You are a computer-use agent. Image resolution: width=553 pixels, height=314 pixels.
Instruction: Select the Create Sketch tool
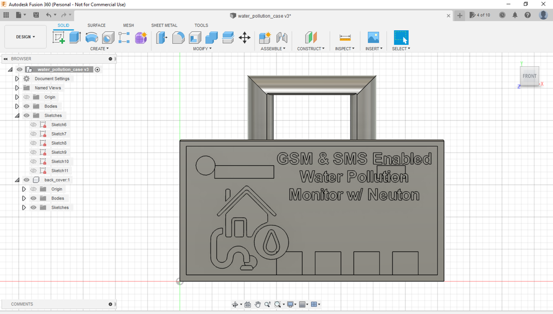58,37
